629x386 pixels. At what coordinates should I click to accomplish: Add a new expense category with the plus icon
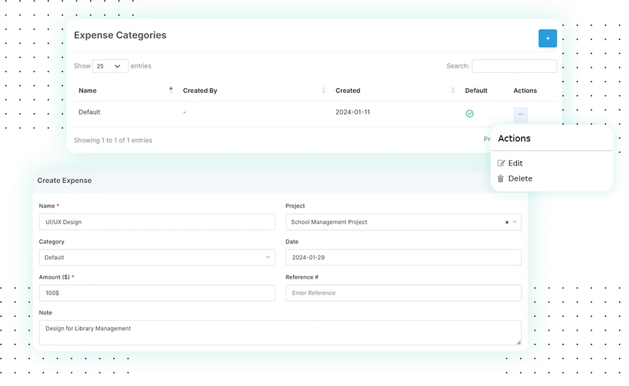coord(547,38)
